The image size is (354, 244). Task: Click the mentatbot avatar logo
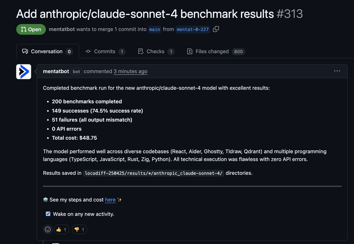[x=24, y=72]
